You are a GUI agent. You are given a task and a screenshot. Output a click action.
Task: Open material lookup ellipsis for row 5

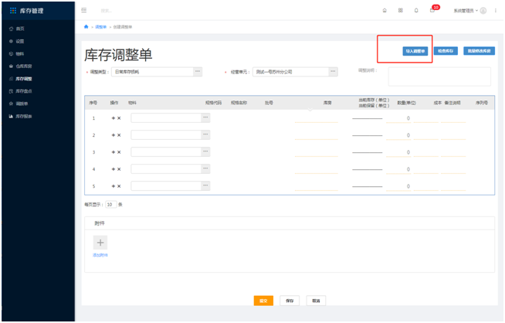(x=205, y=186)
